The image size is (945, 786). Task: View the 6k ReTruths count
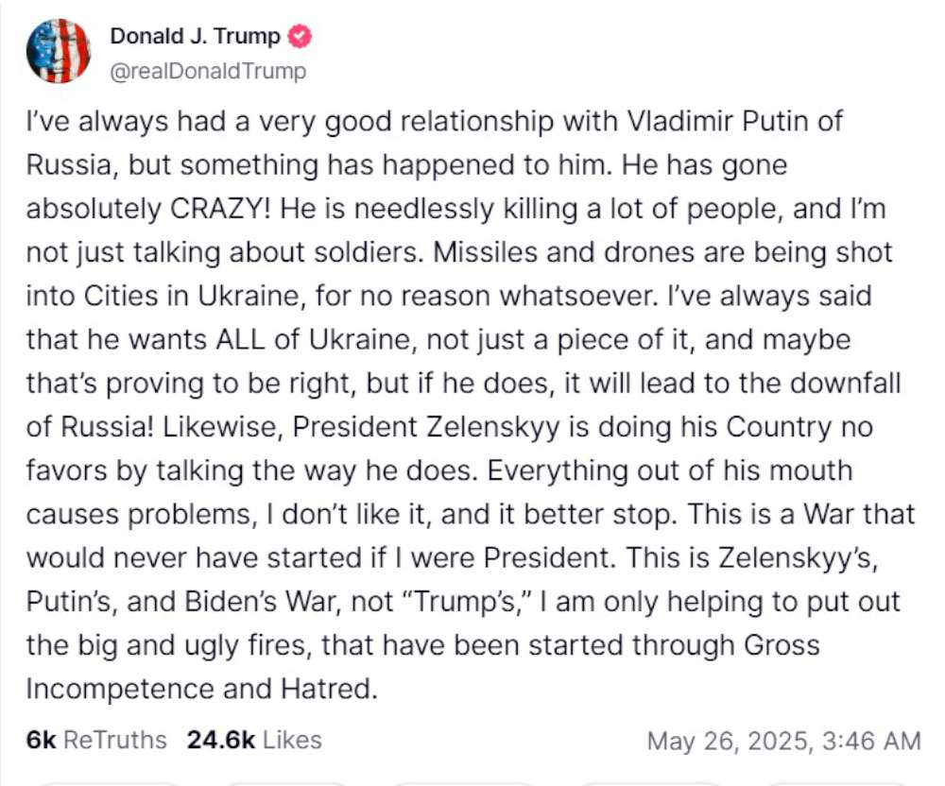click(x=41, y=740)
